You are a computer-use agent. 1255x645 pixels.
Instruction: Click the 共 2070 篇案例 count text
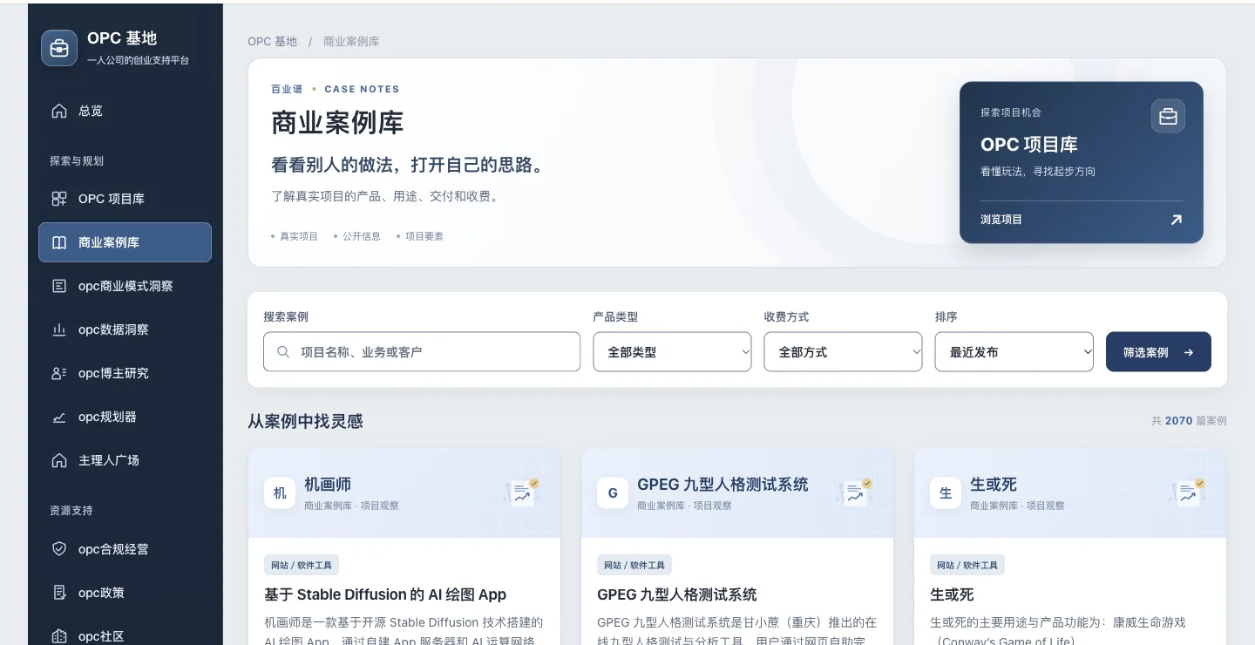coord(1189,420)
